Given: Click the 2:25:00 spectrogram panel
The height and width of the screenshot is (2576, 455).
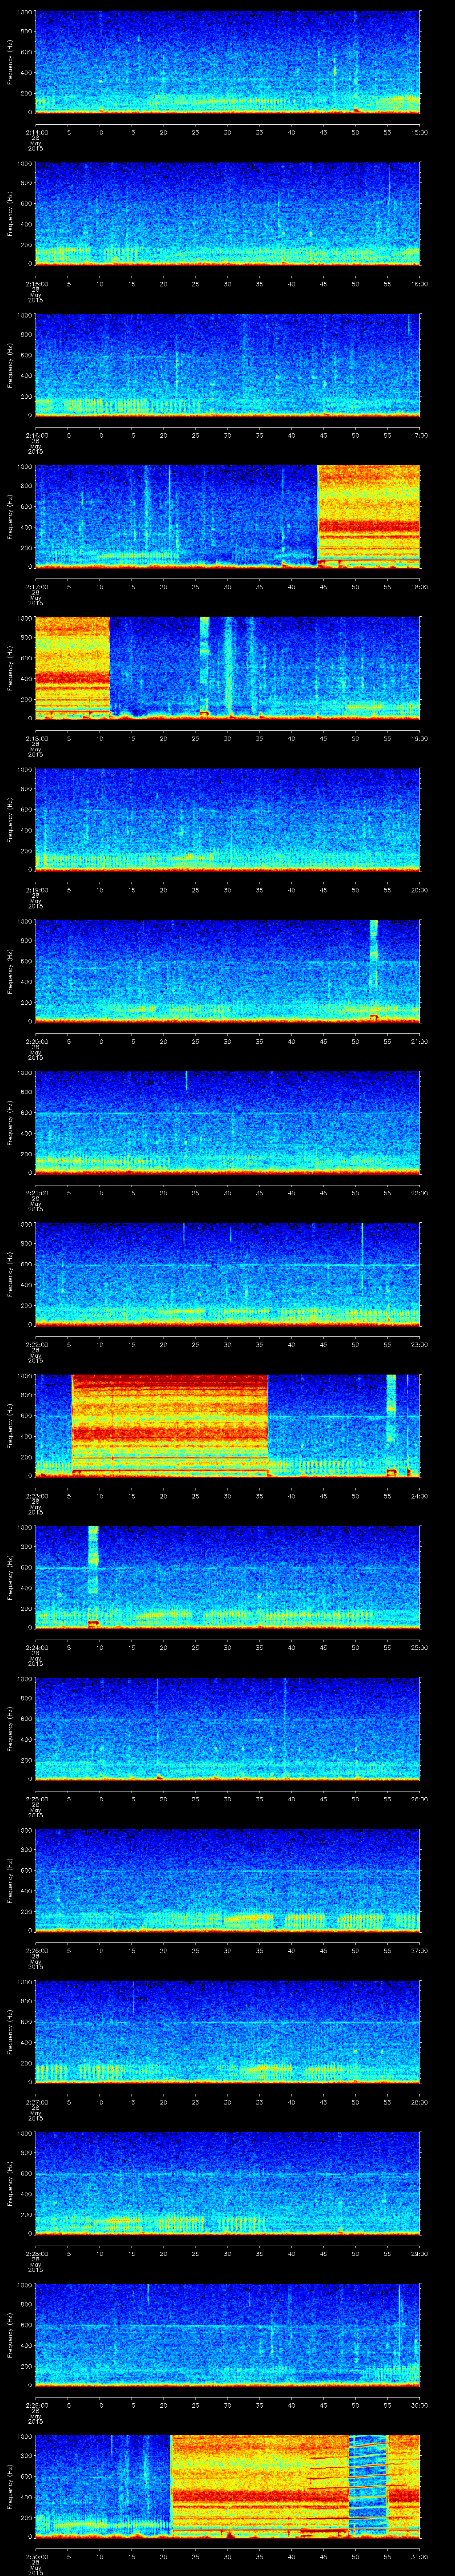Looking at the screenshot, I should tap(227, 1728).
